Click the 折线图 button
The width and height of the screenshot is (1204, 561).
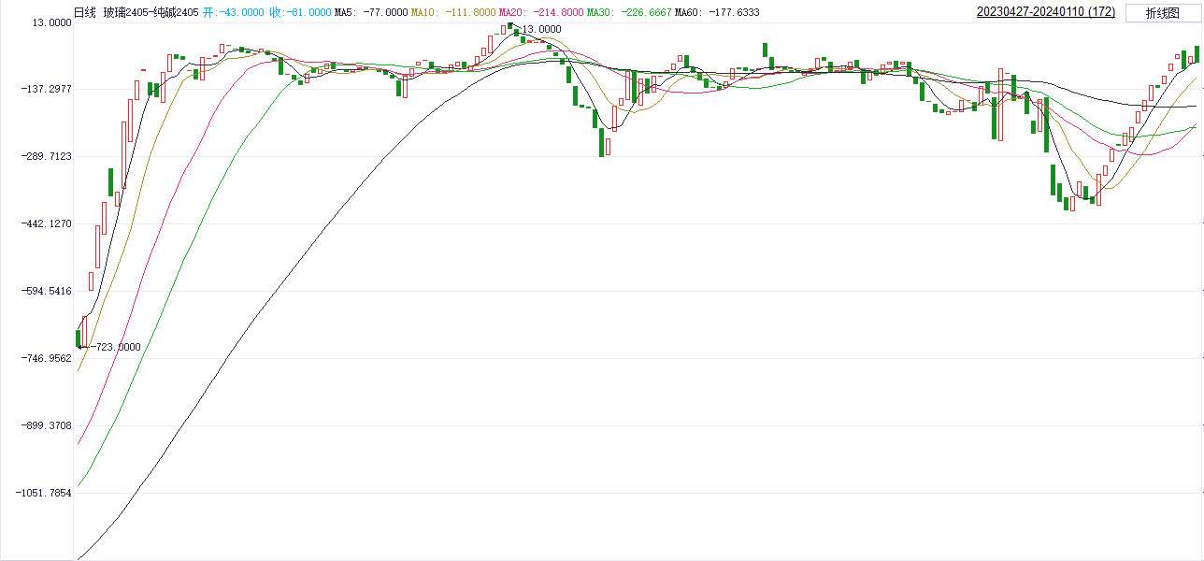coord(1163,13)
